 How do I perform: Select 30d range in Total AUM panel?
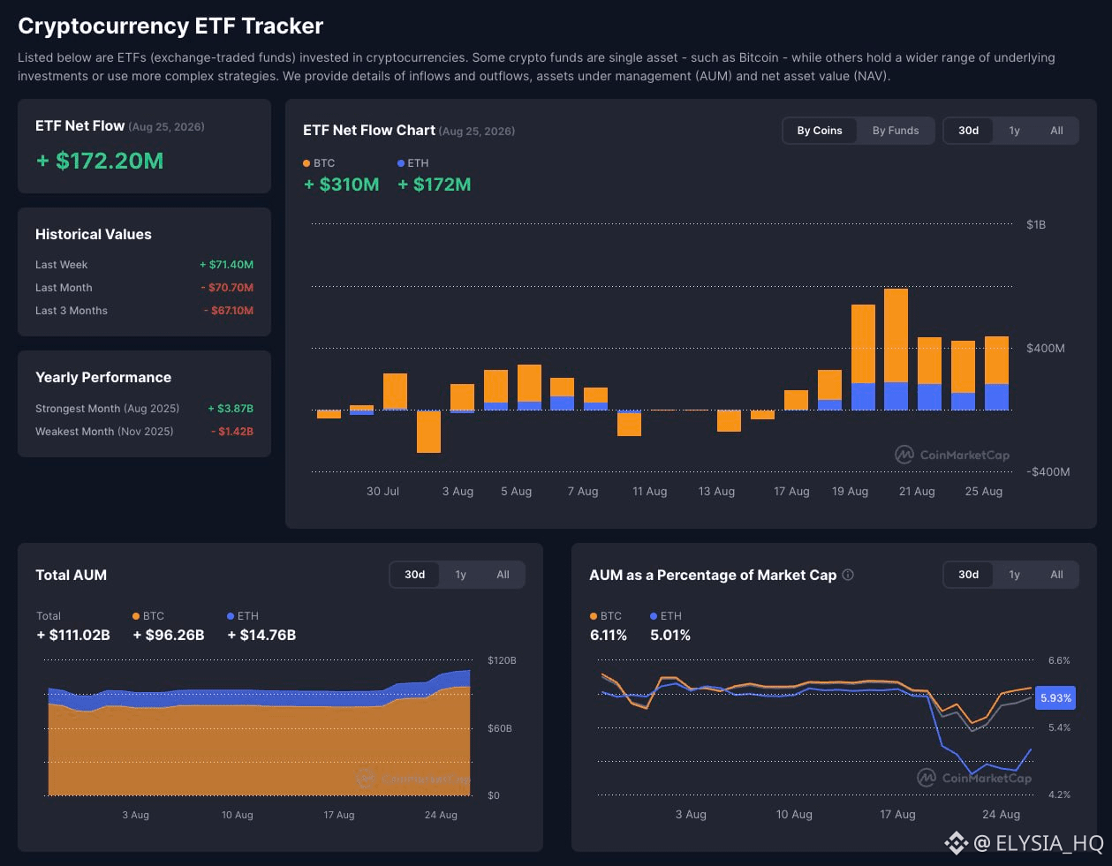pyautogui.click(x=415, y=575)
